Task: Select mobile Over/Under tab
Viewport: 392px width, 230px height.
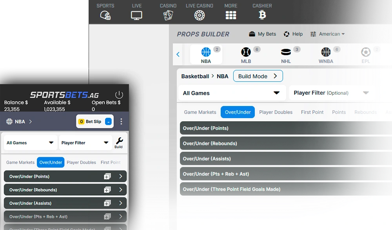Action: (51, 162)
